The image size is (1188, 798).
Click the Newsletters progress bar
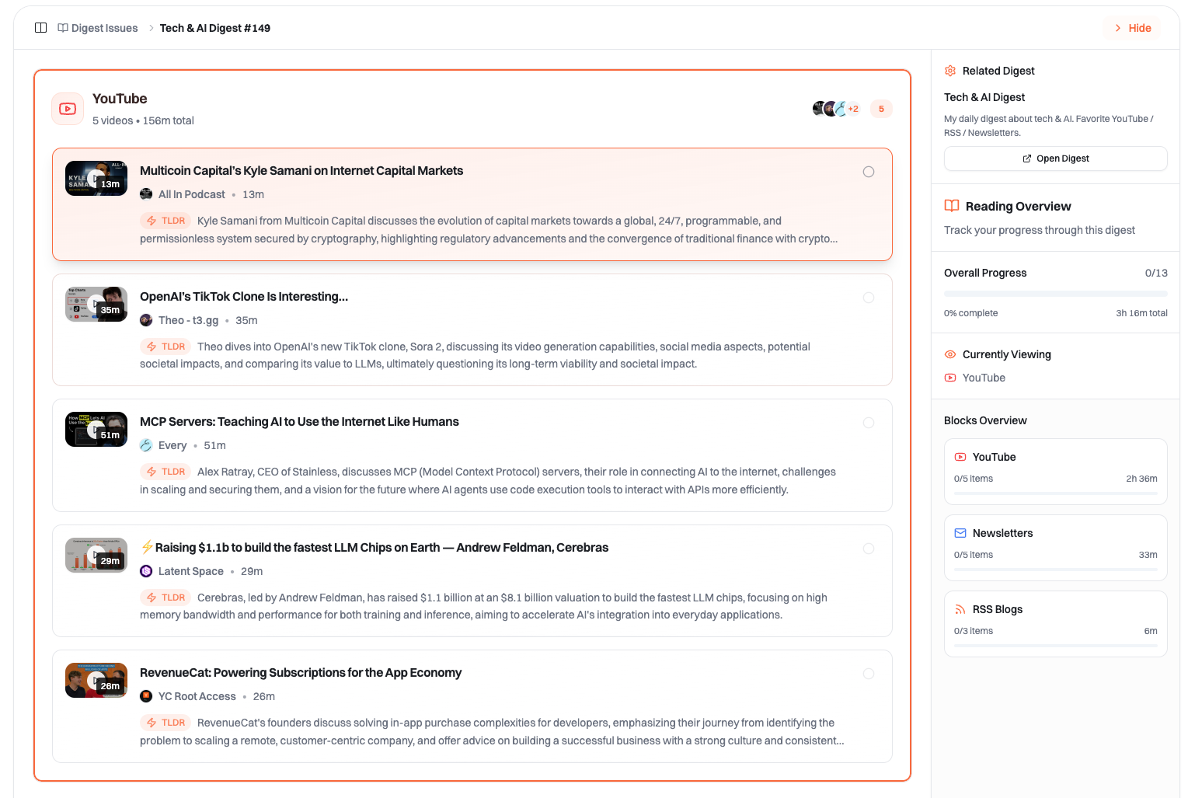click(x=1055, y=570)
